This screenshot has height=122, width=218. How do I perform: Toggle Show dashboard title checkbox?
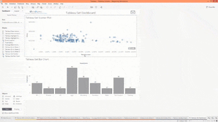point(3,113)
